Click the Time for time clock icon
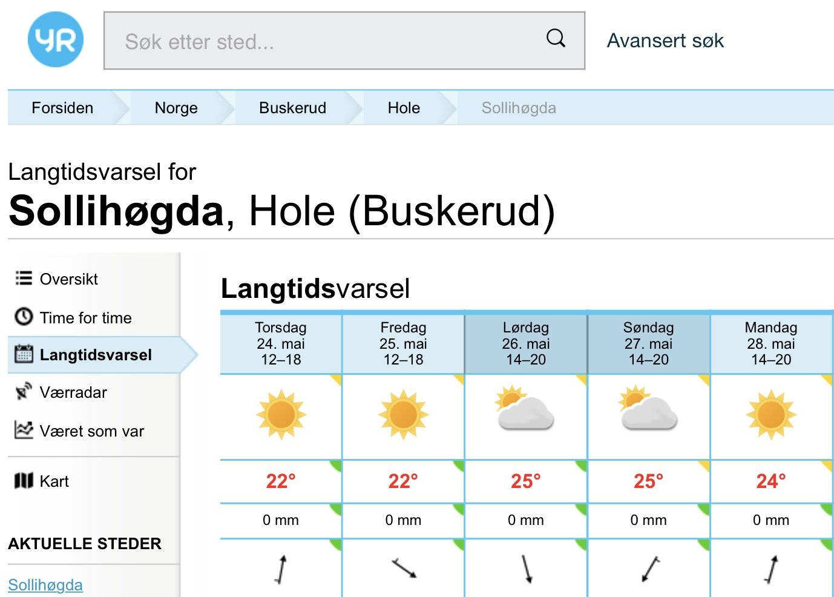Screen dimensions: 834x597 click(24, 316)
